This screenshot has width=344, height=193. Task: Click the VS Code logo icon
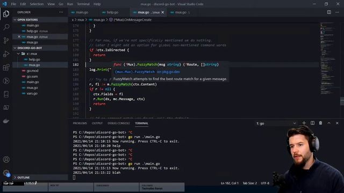5,4
